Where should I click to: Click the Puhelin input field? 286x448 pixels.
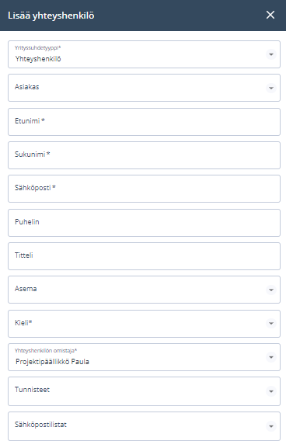144,223
